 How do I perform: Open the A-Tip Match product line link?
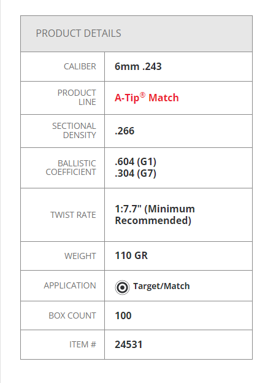point(147,98)
